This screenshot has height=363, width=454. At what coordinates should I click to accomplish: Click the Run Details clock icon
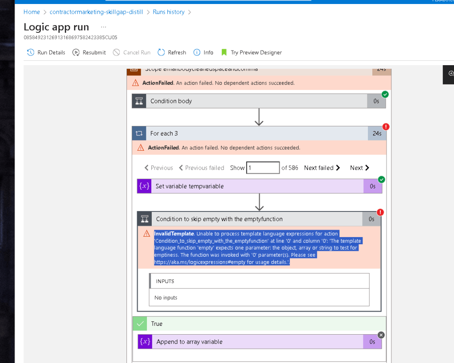coord(31,52)
